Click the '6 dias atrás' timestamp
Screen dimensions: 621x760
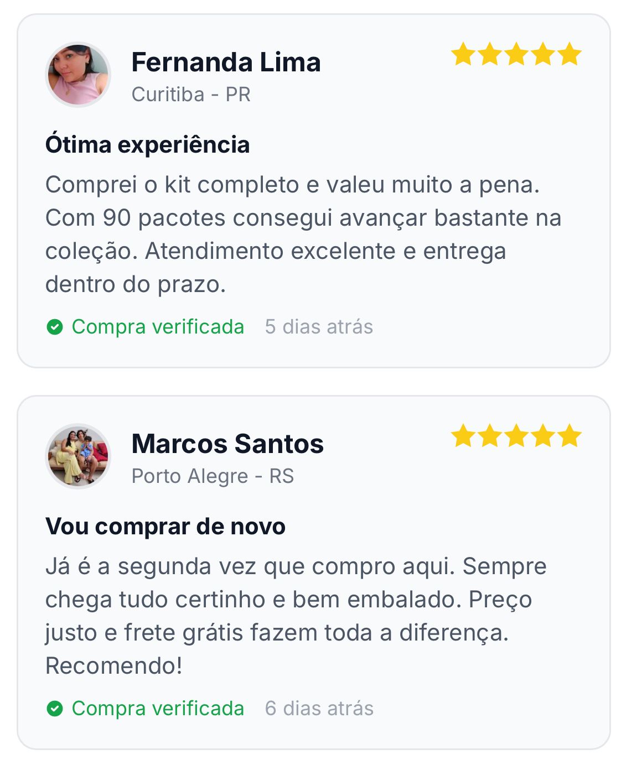(x=319, y=709)
